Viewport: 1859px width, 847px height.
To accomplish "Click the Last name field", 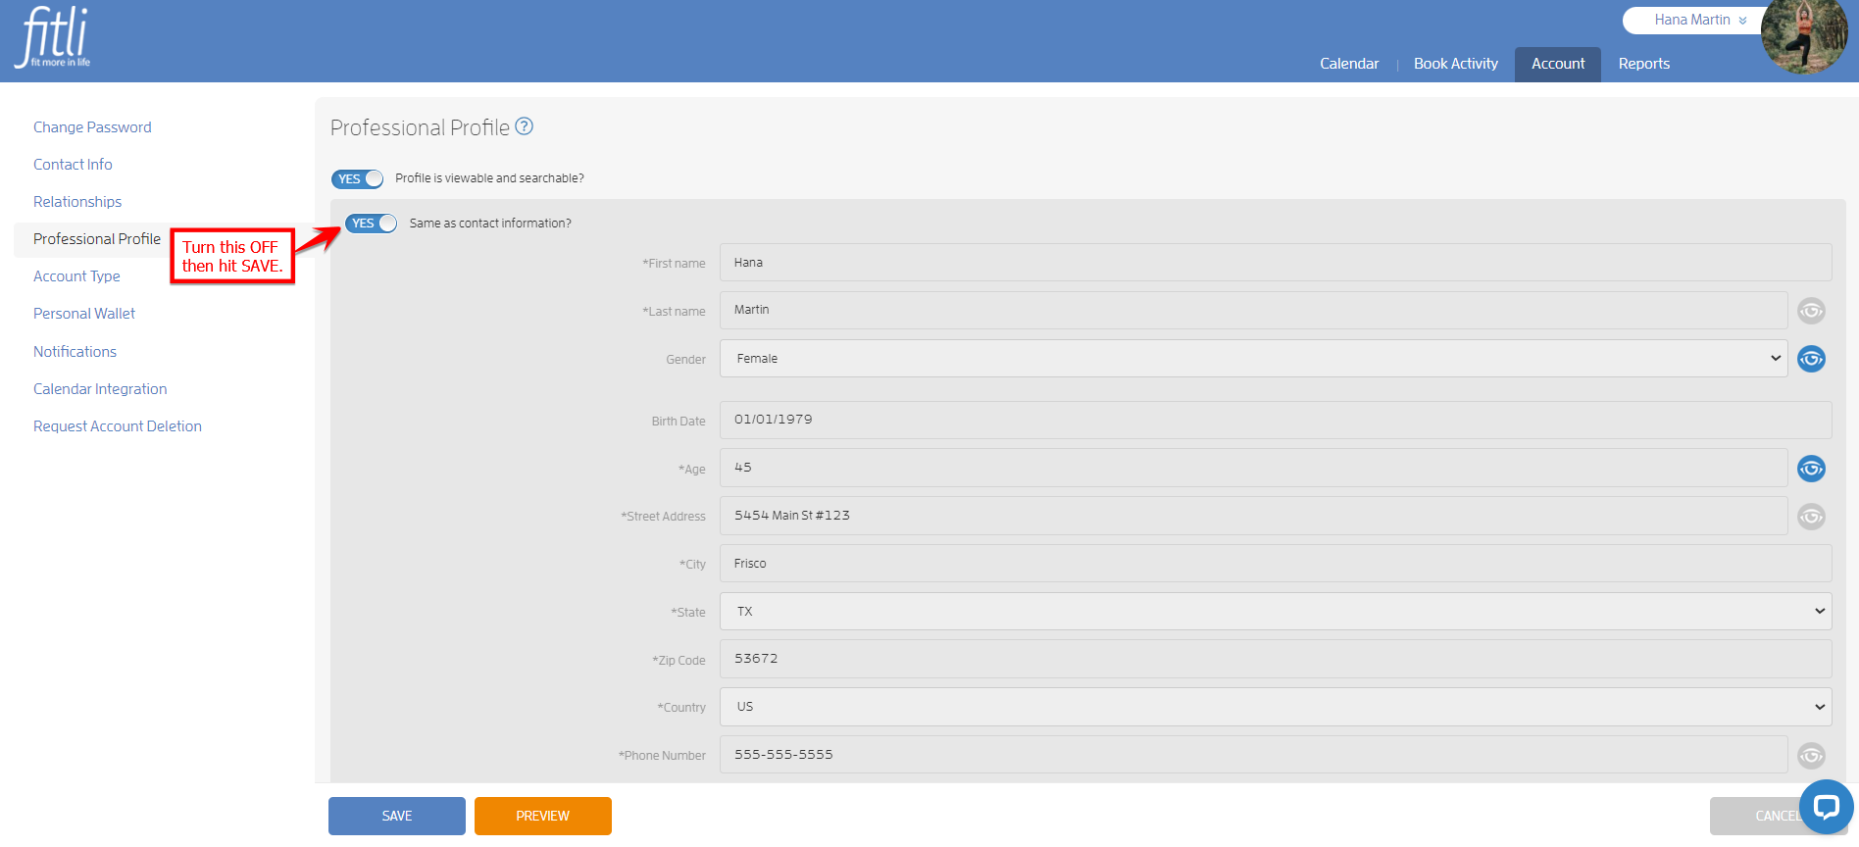I will (x=1253, y=310).
